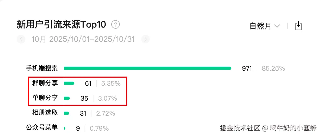Image resolution: width=321 pixels, height=136 pixels.
Task: Open the 自然月 period dropdown
Action: 265,26
